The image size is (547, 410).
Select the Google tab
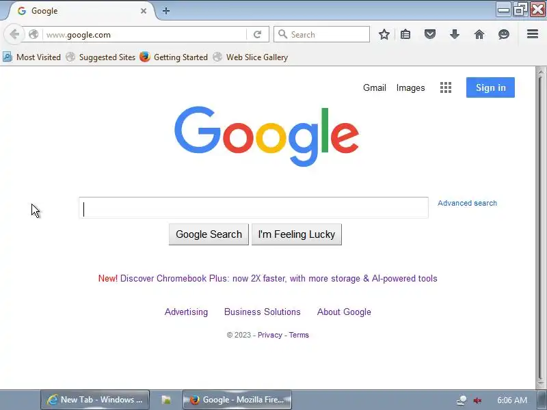pyautogui.click(x=80, y=11)
